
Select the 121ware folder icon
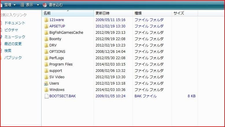46,20
